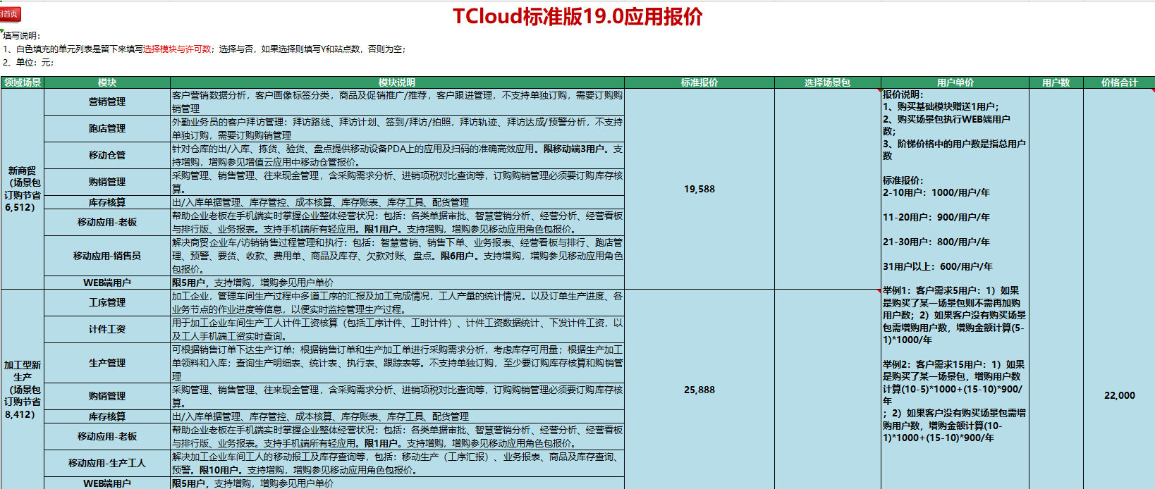Click the red 回首页 button

pos(10,13)
